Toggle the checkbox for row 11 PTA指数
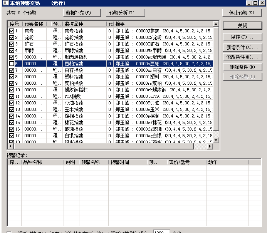This screenshot has width=267, height=233. [12, 96]
